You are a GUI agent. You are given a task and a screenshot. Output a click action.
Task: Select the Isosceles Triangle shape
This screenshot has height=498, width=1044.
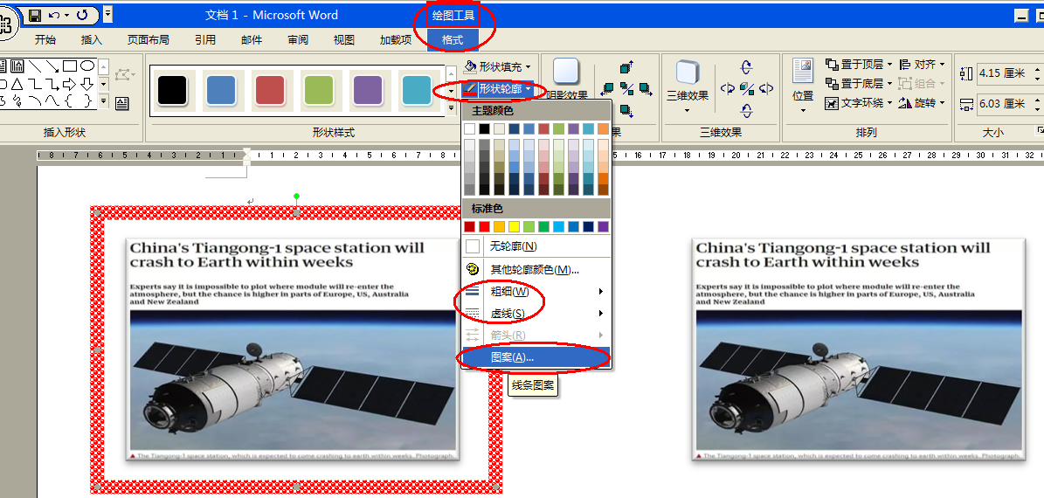click(17, 84)
